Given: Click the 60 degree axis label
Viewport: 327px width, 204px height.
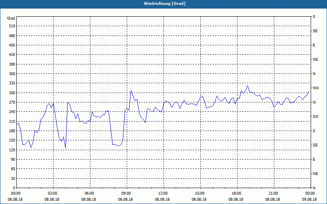Looking at the screenshot, I should (13, 169).
